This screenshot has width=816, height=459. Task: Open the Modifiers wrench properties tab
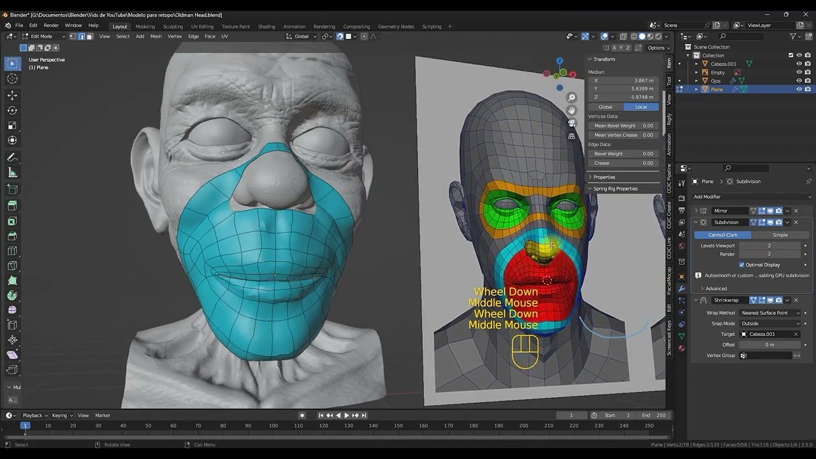(x=681, y=289)
